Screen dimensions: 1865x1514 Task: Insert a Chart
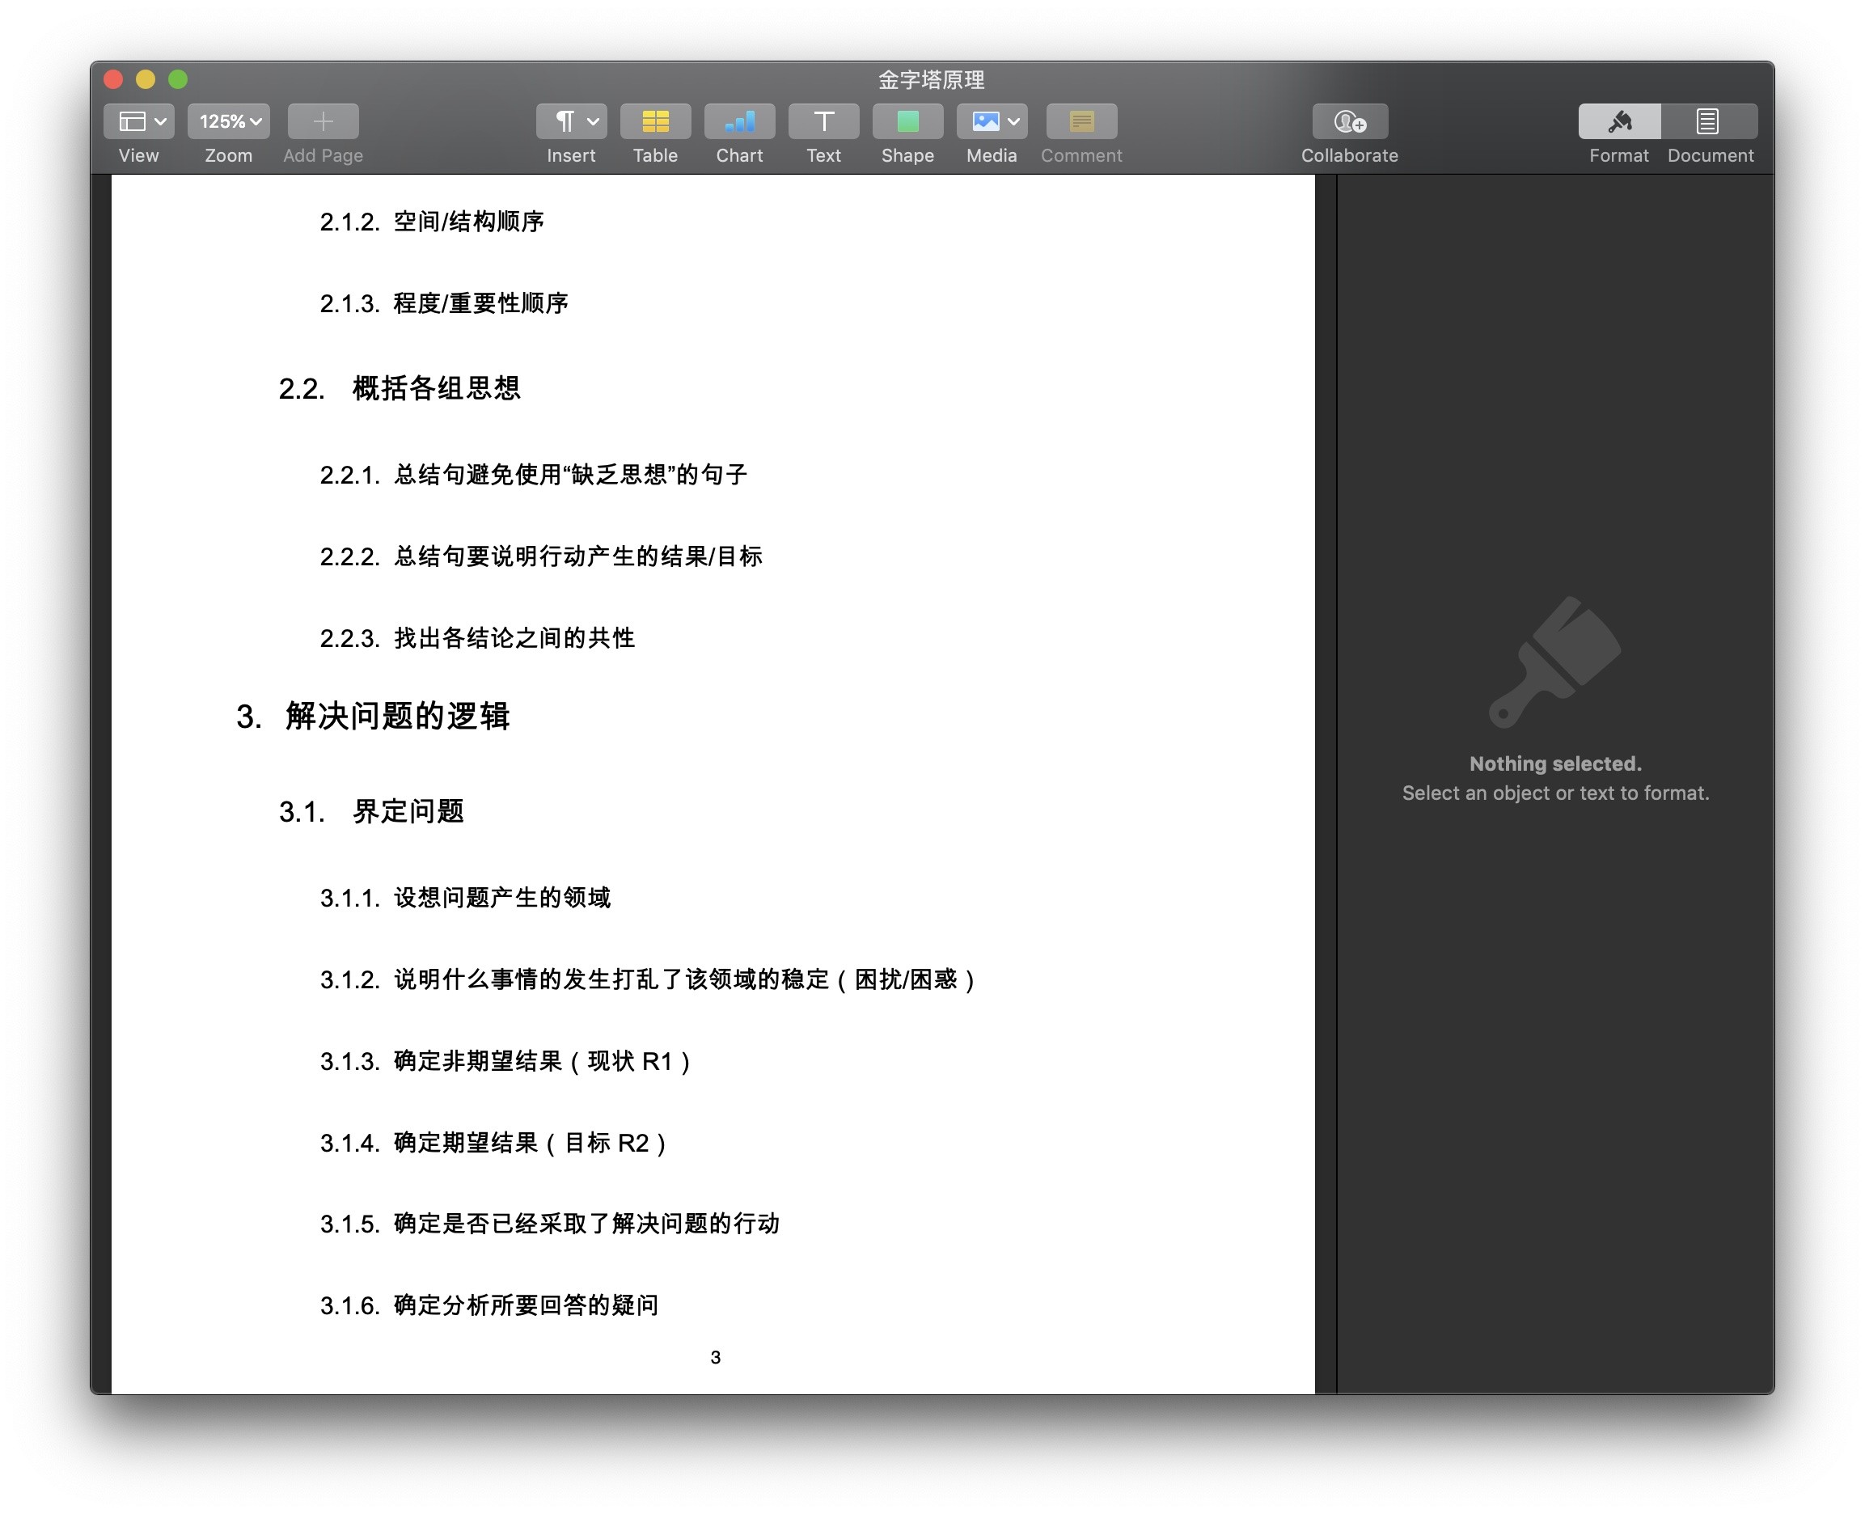click(738, 121)
